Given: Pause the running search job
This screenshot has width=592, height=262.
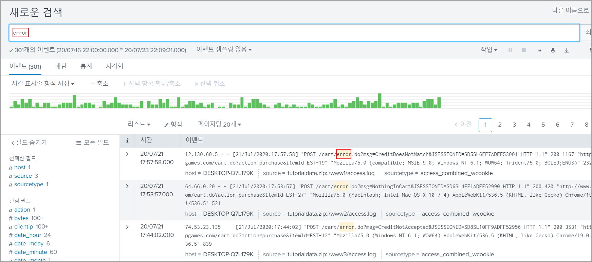Looking at the screenshot, I should (x=510, y=50).
